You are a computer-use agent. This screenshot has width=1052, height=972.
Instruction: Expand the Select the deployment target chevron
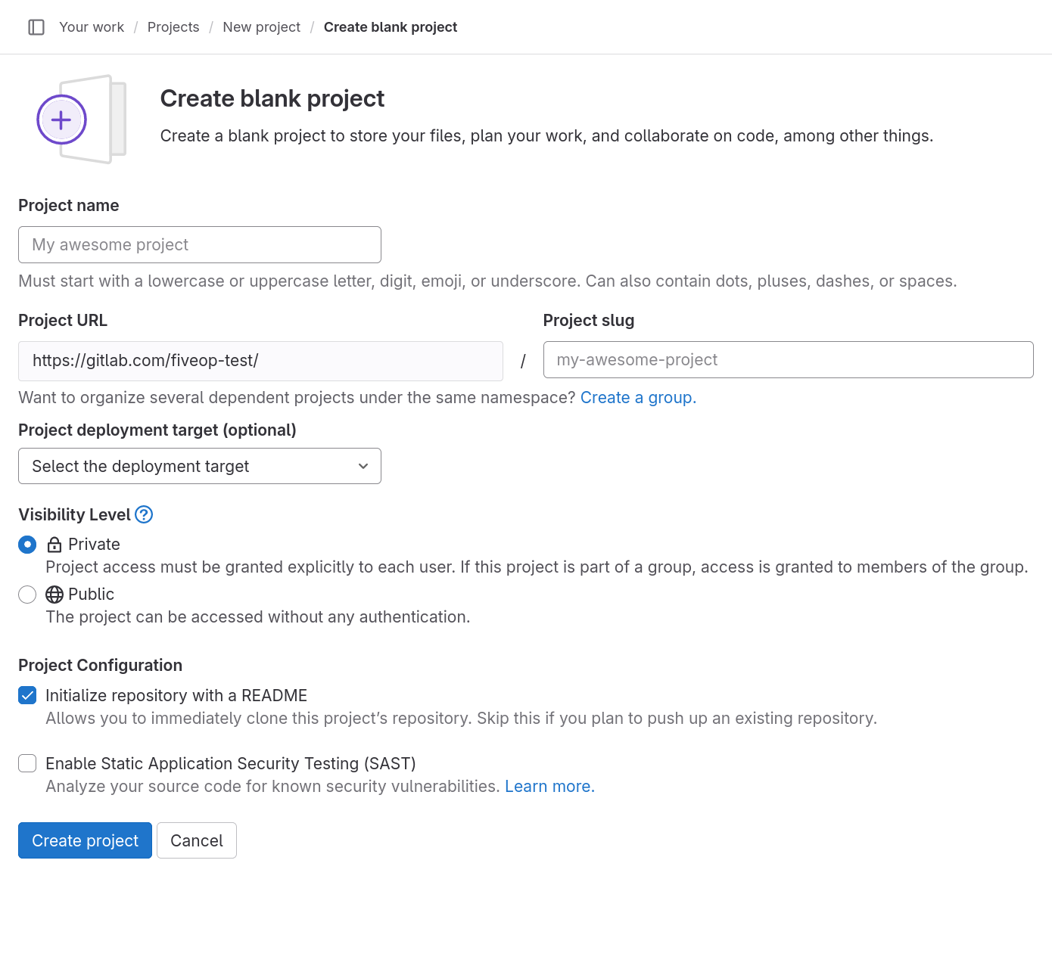[363, 466]
